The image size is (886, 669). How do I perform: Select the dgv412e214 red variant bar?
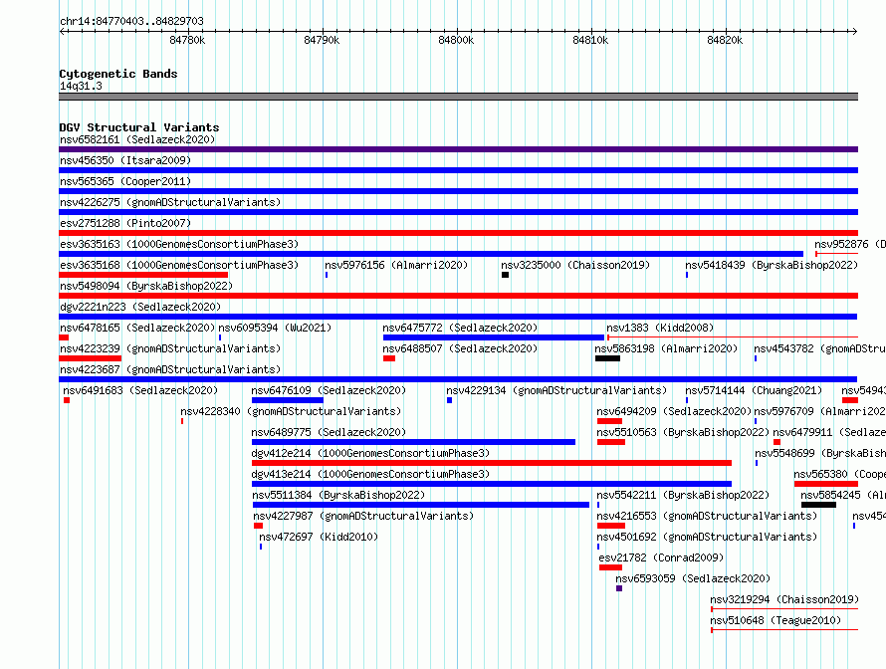coord(492,463)
